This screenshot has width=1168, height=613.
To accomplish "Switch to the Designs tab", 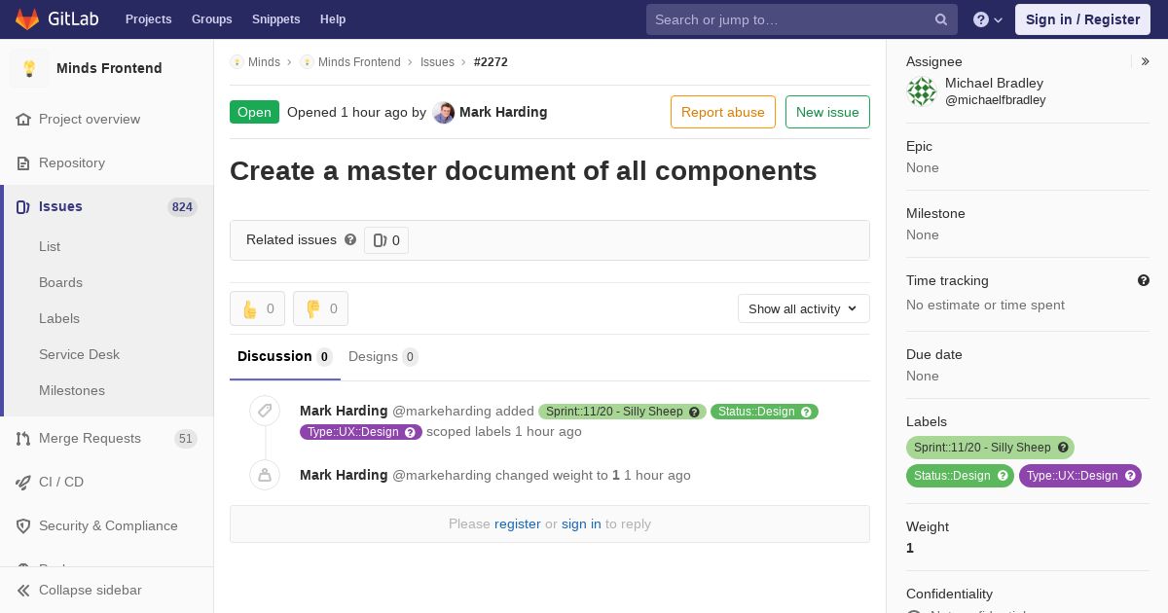I will click(x=383, y=356).
